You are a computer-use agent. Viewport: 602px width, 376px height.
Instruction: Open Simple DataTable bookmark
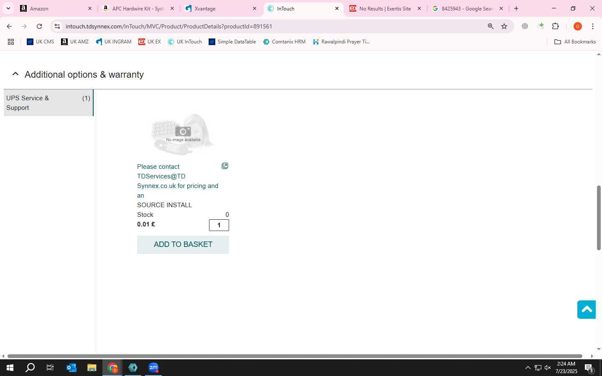pyautogui.click(x=232, y=42)
